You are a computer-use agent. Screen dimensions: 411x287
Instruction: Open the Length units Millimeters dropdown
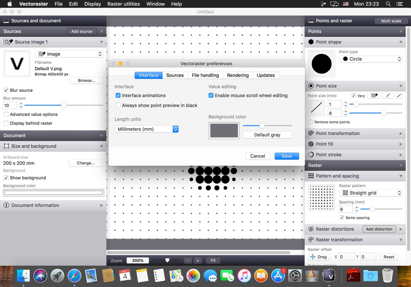[x=147, y=129]
